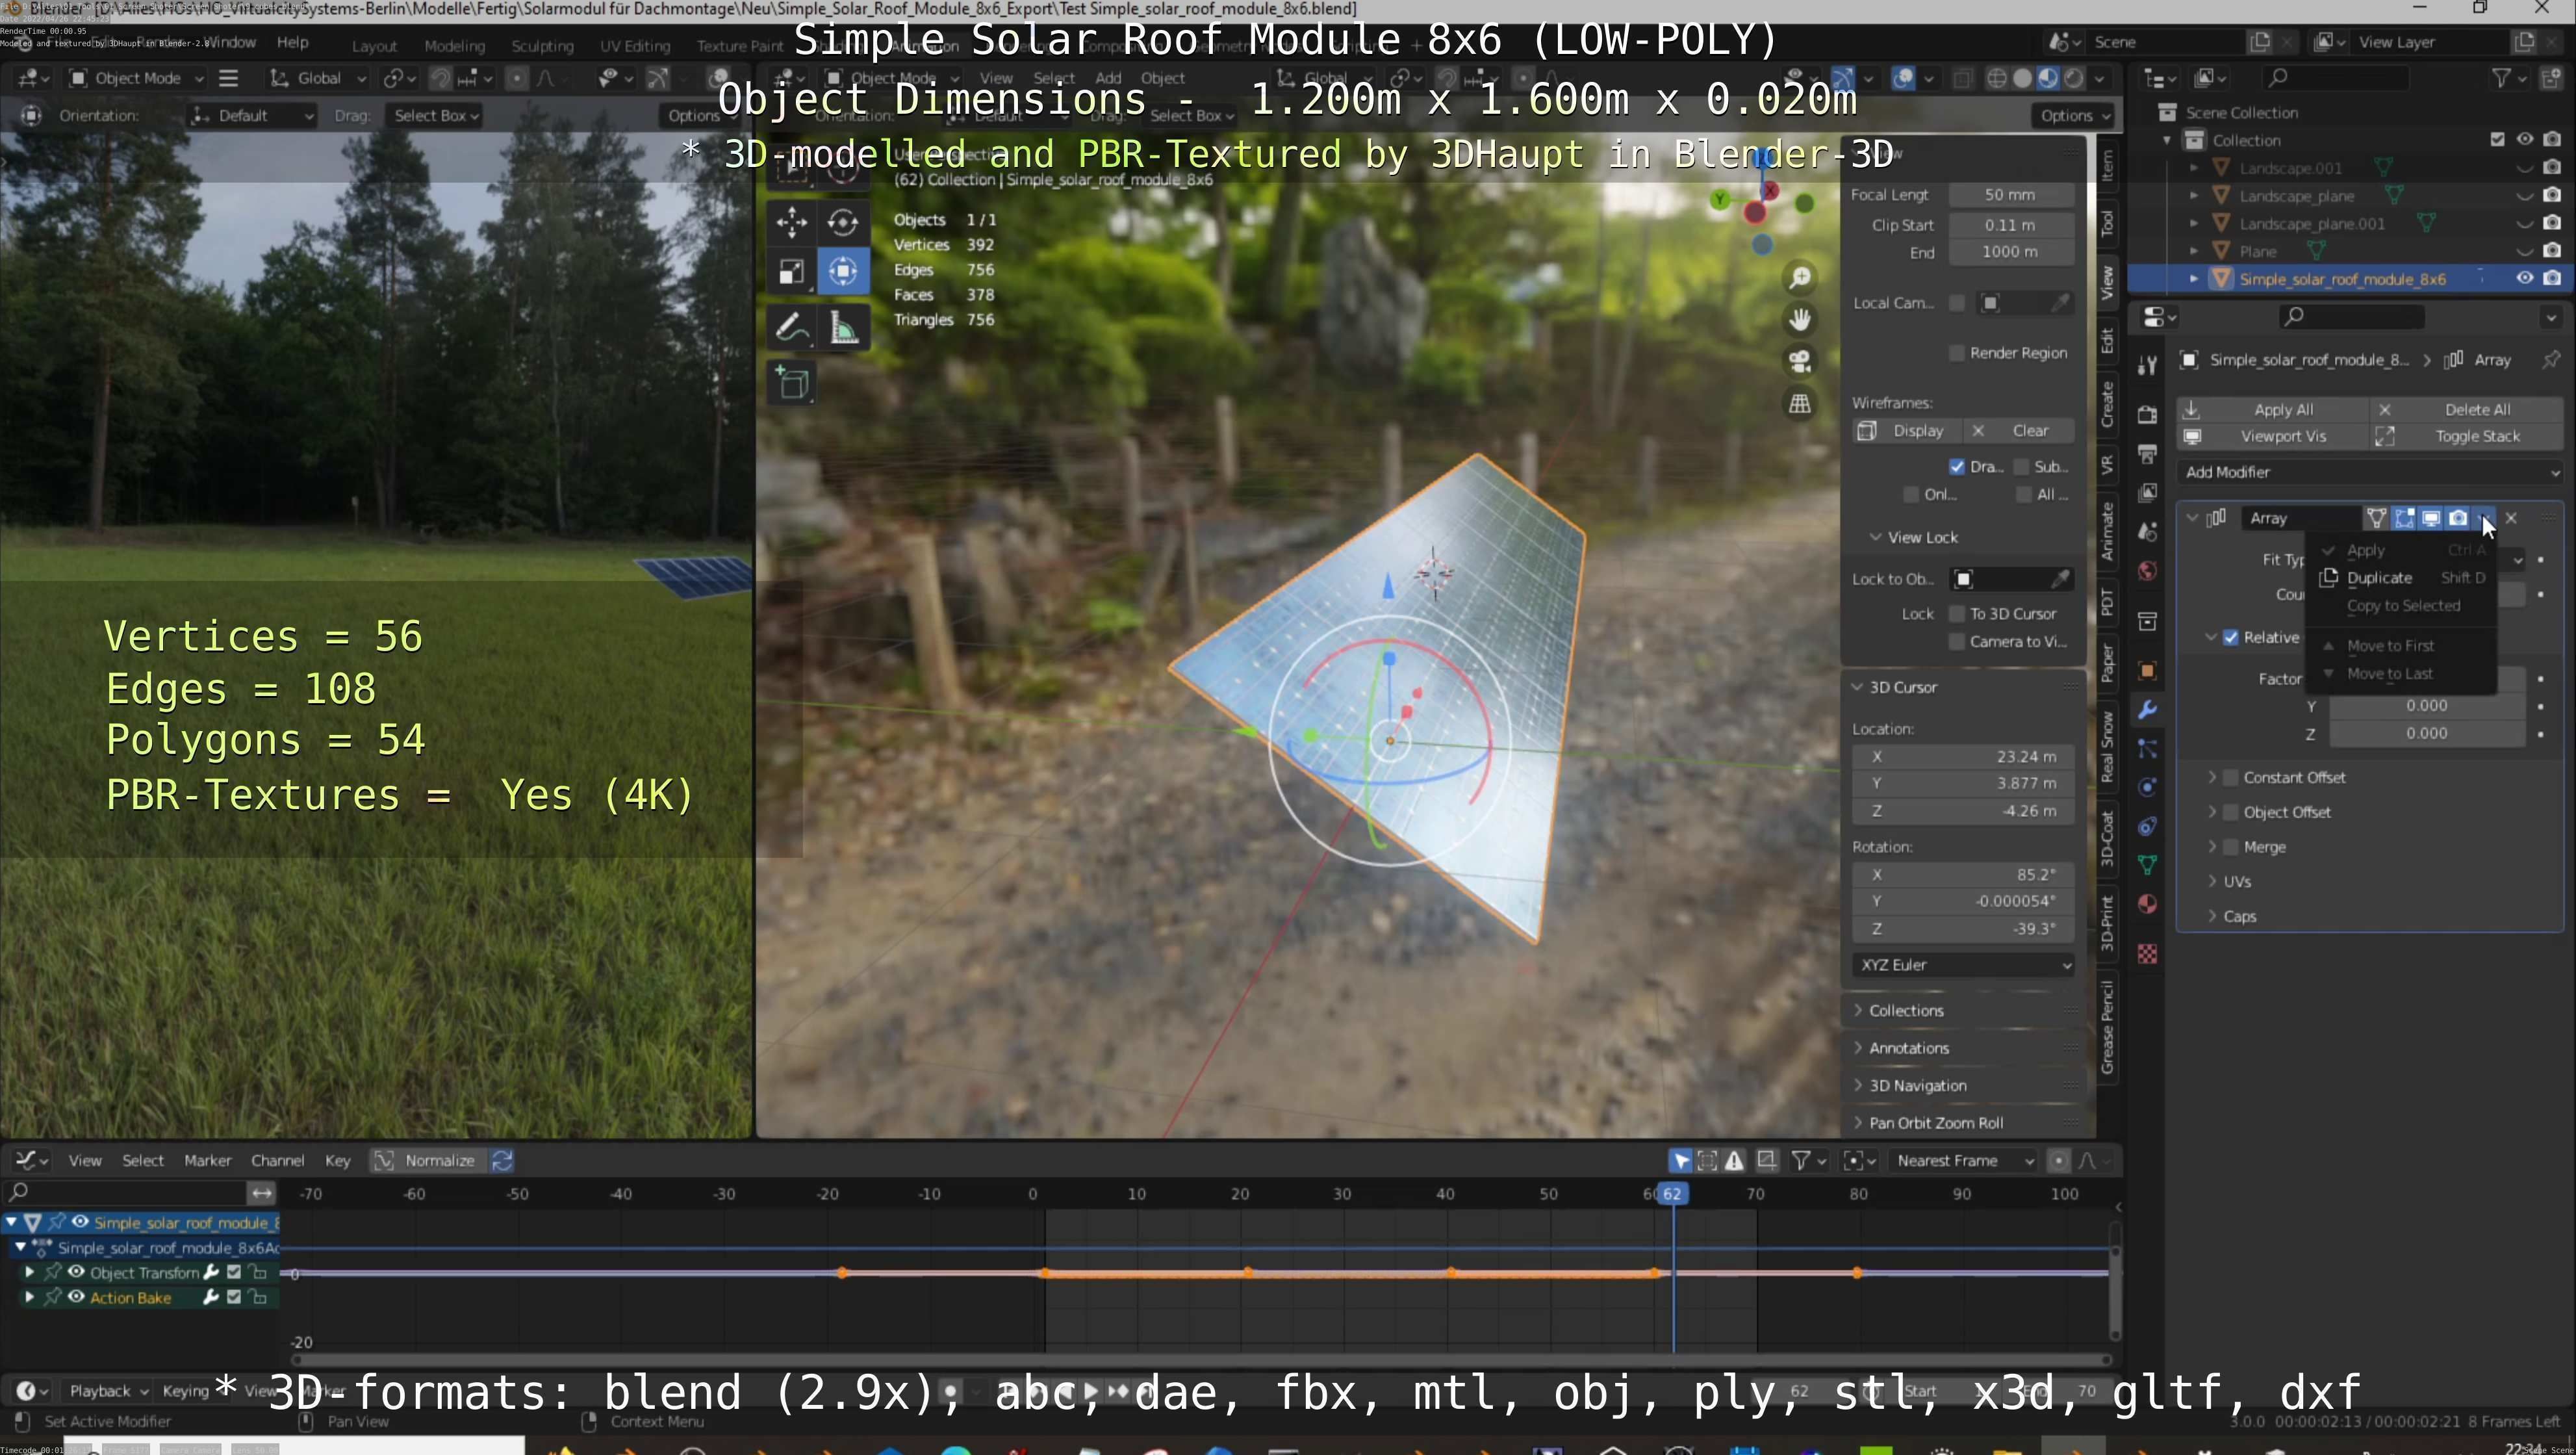Viewport: 2576px width, 1455px height.
Task: Select the Move tool in viewport toolbar
Action: pyautogui.click(x=791, y=222)
